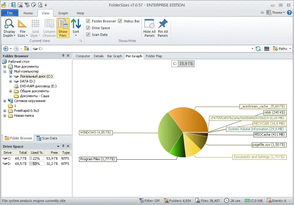Click the Program Files (1,77 ГБ) label
Screen dimensions: 294x205
click(98, 159)
